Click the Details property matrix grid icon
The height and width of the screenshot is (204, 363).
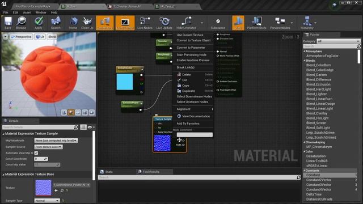83,127
